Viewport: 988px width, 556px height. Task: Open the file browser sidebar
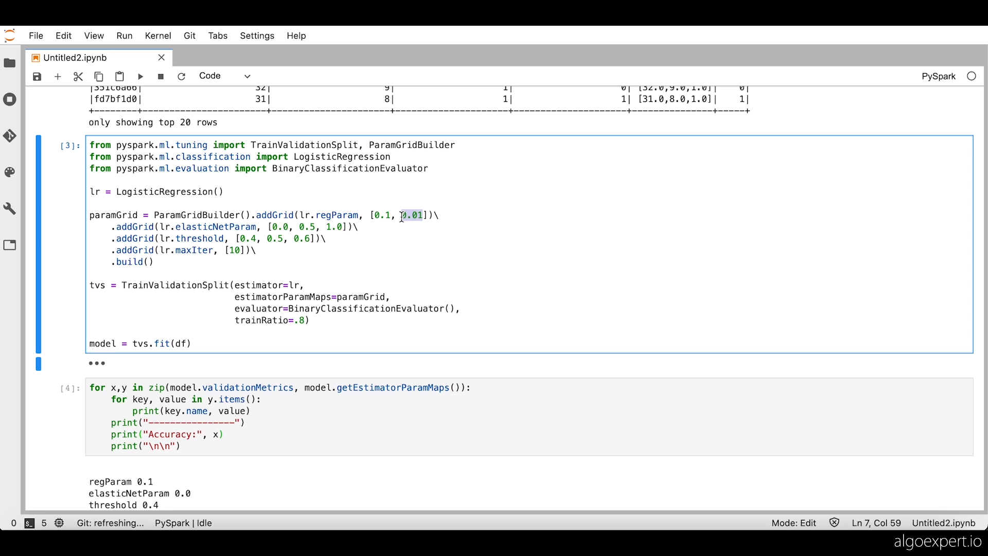[x=9, y=63]
